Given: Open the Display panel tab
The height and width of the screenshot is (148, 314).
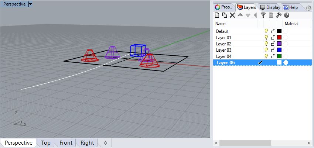Looking at the screenshot, I should click(x=270, y=7).
